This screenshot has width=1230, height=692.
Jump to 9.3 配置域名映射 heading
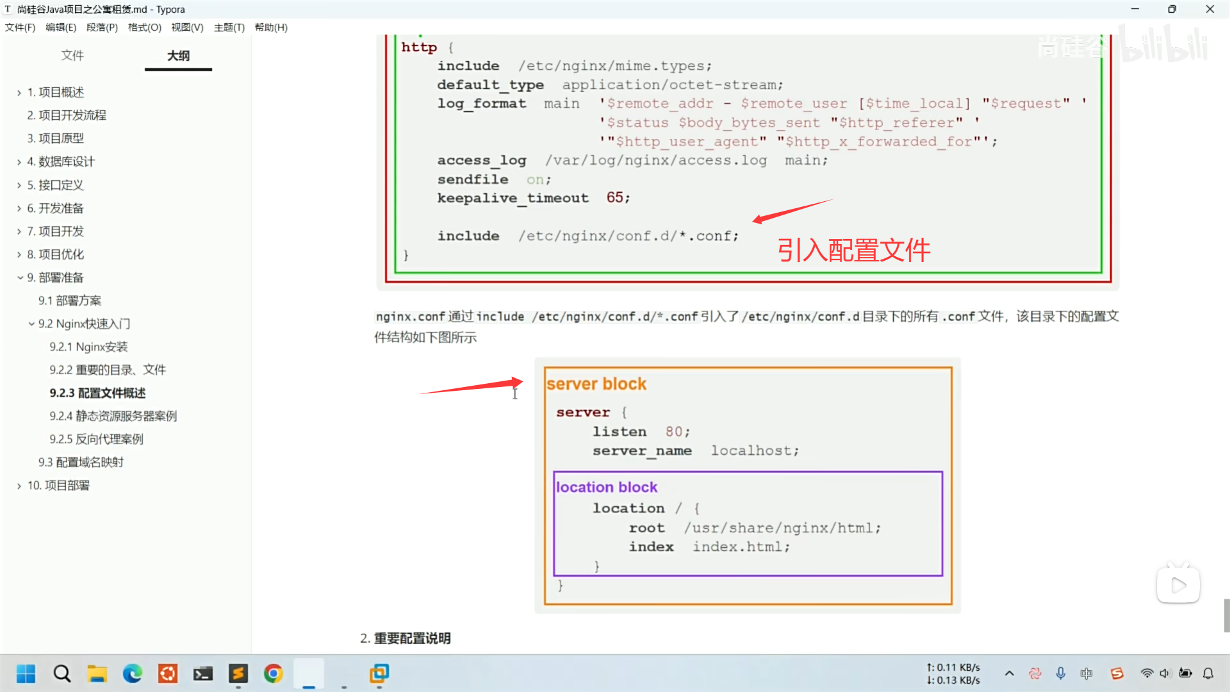(x=81, y=462)
